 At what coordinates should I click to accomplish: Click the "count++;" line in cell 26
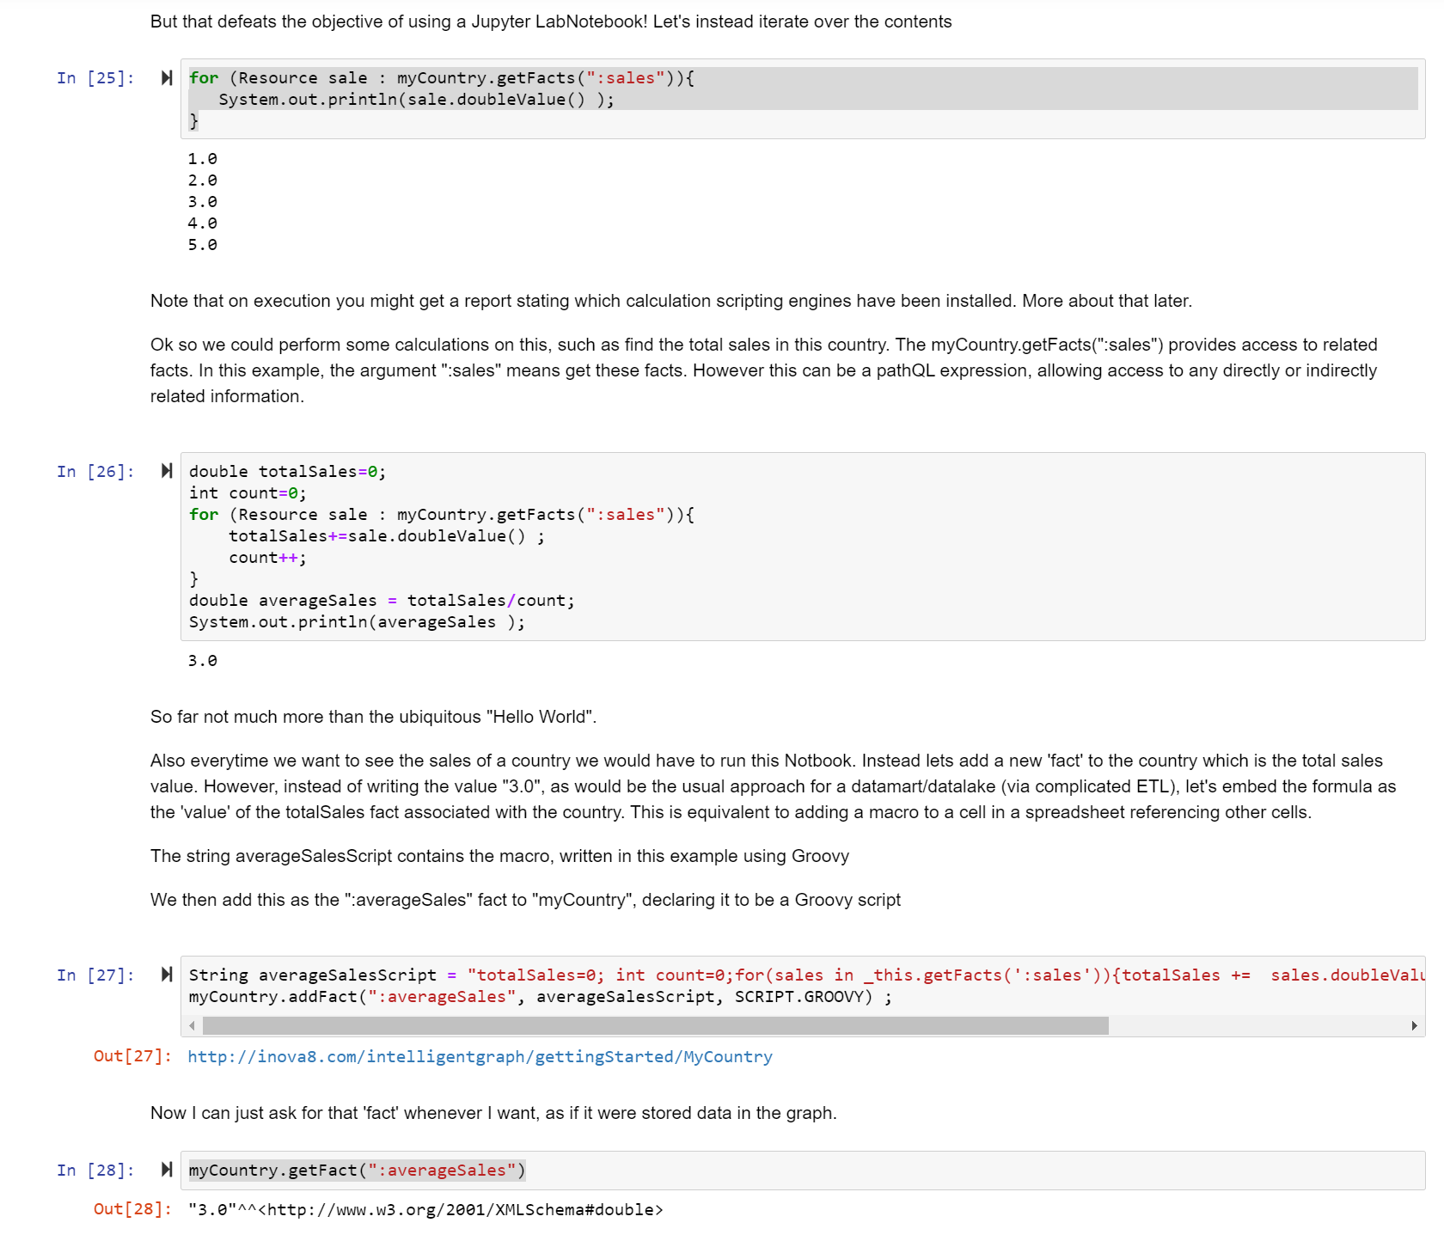click(267, 558)
